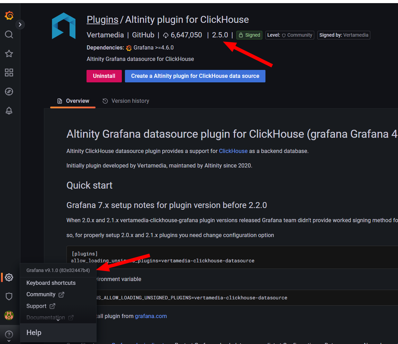Click the Community external link icon

(x=61, y=295)
